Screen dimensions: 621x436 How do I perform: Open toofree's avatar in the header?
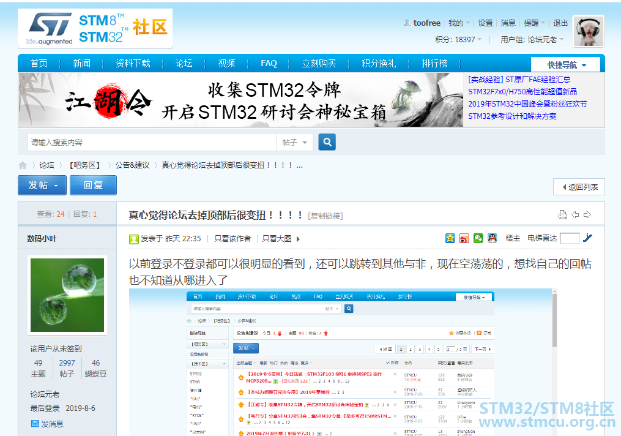coord(589,31)
